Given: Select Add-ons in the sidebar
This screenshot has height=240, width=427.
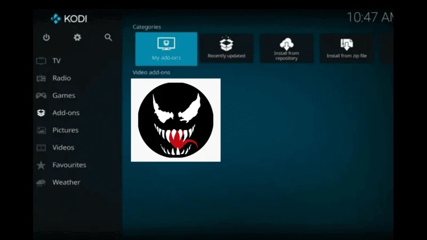Looking at the screenshot, I should coord(66,113).
